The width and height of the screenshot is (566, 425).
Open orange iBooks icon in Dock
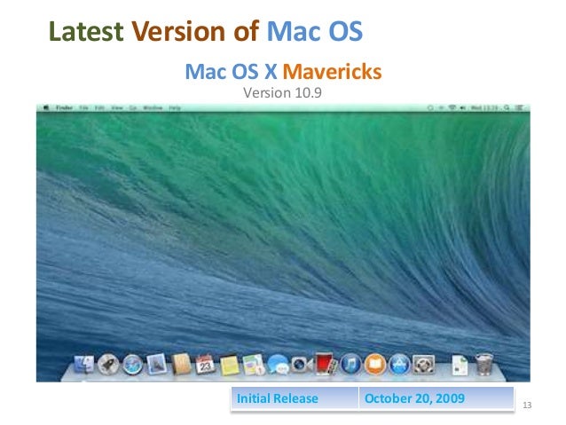coord(375,364)
